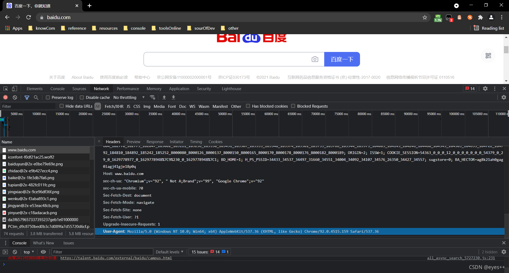The height and width of the screenshot is (273, 509).
Task: Click network Filter input
Action: click(x=28, y=106)
